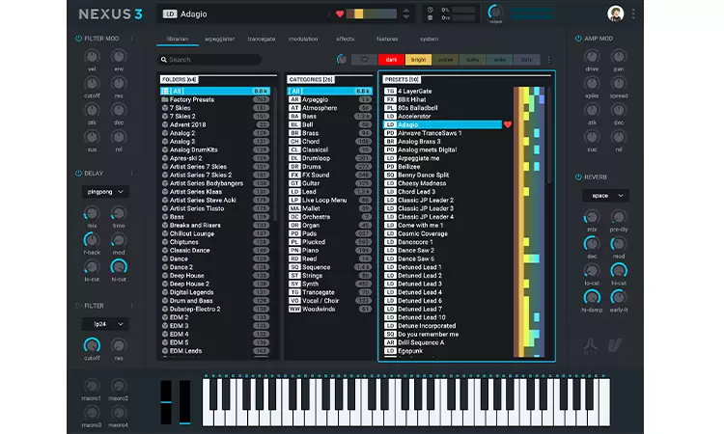Image resolution: width=724 pixels, height=434 pixels.
Task: Toggle REVERB power button
Action: click(578, 177)
